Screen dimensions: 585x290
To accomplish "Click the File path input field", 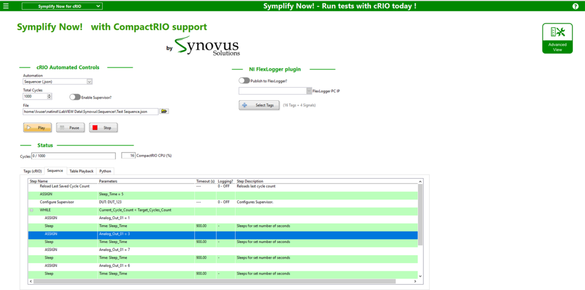I will click(90, 111).
